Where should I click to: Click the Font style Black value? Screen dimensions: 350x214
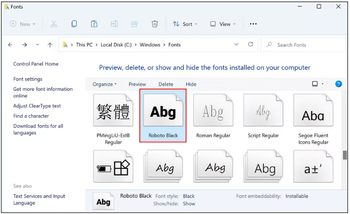[189, 196]
